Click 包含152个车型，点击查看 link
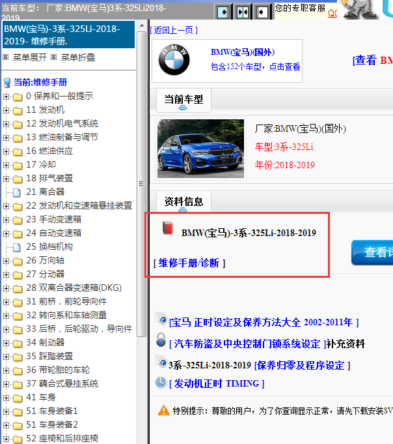393x444 pixels. click(x=255, y=67)
